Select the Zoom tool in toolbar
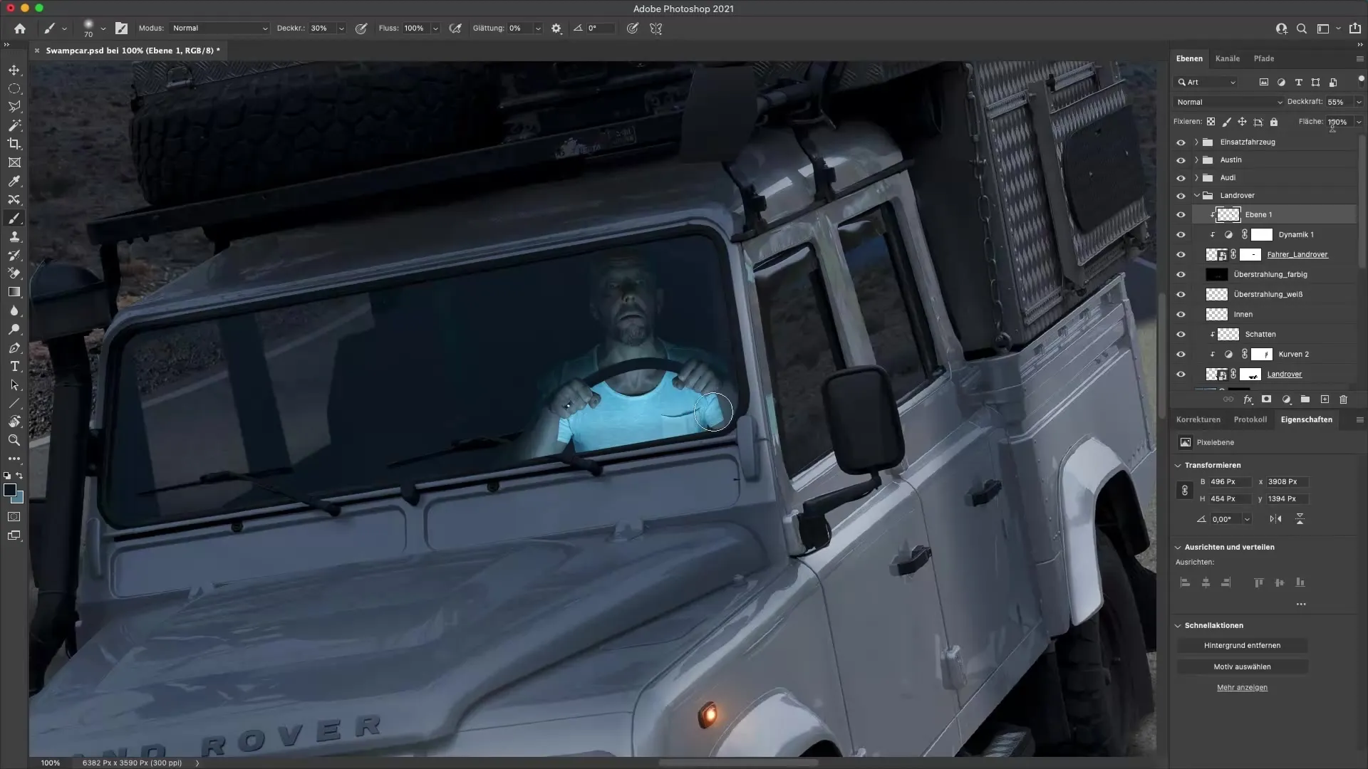The image size is (1368, 769). [x=14, y=440]
